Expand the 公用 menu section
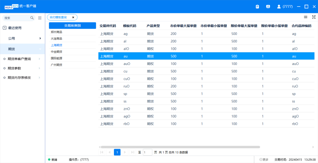The image size is (318, 163). click(x=40, y=38)
